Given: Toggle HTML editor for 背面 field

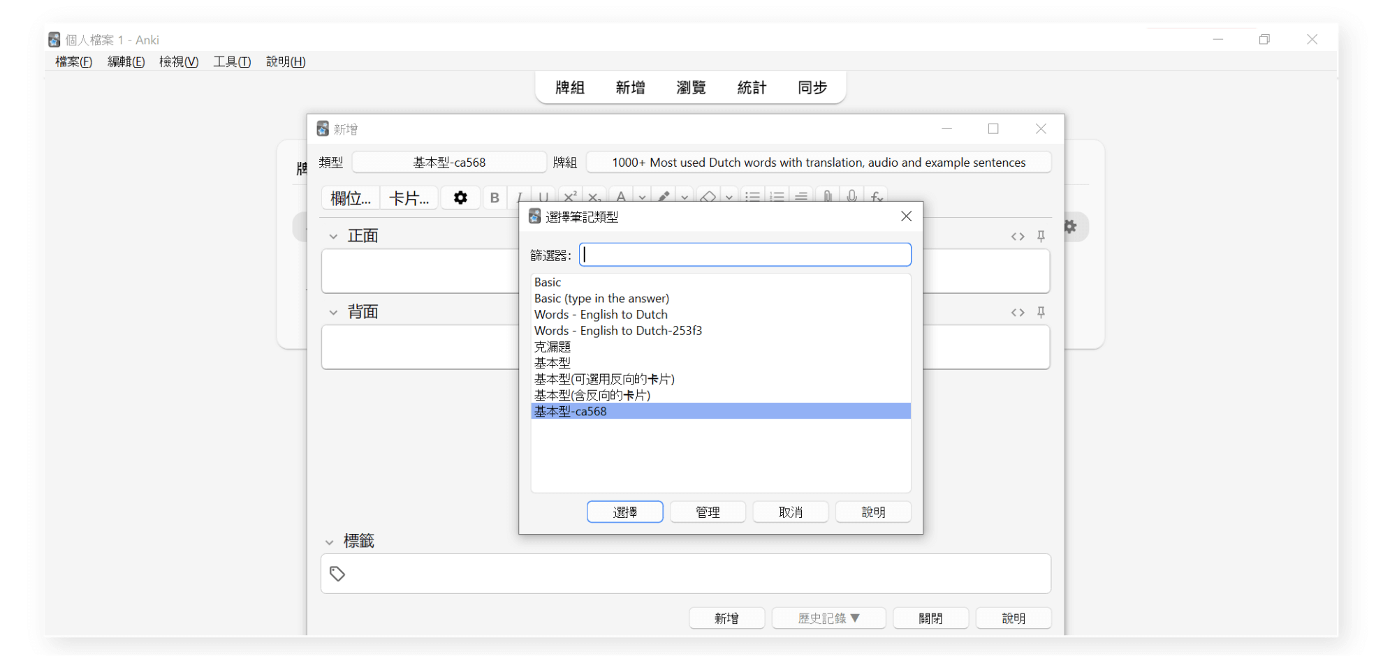Looking at the screenshot, I should 1017,313.
